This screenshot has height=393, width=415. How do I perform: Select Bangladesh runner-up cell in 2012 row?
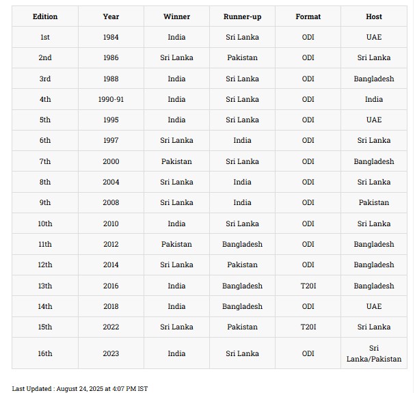[x=242, y=244]
